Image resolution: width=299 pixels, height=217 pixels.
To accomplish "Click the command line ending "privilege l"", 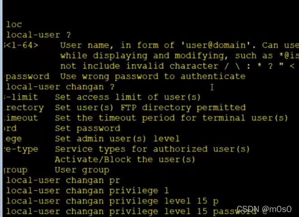I will pyautogui.click(x=82, y=190).
